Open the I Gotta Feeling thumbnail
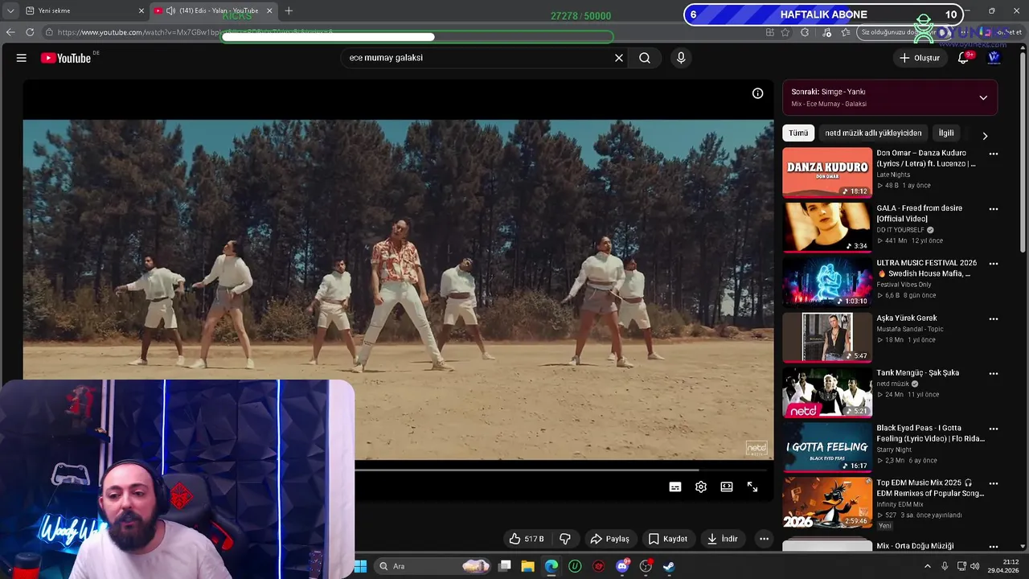Image resolution: width=1029 pixels, height=579 pixels. pyautogui.click(x=827, y=447)
